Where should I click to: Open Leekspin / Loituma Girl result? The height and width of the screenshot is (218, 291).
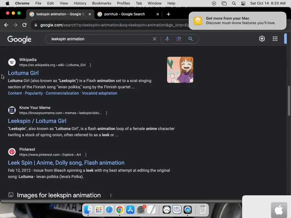[37, 121]
